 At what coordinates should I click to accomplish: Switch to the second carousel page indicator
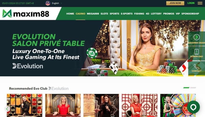[x=193, y=88]
